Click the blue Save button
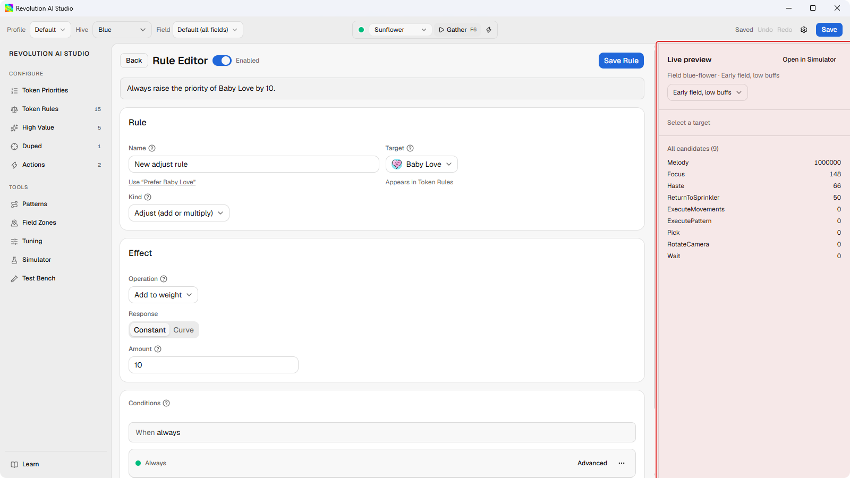Viewport: 850px width, 478px height. [x=829, y=30]
